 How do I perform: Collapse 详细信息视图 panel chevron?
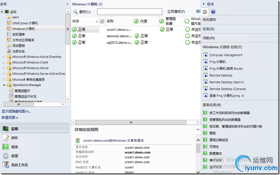[198, 130]
